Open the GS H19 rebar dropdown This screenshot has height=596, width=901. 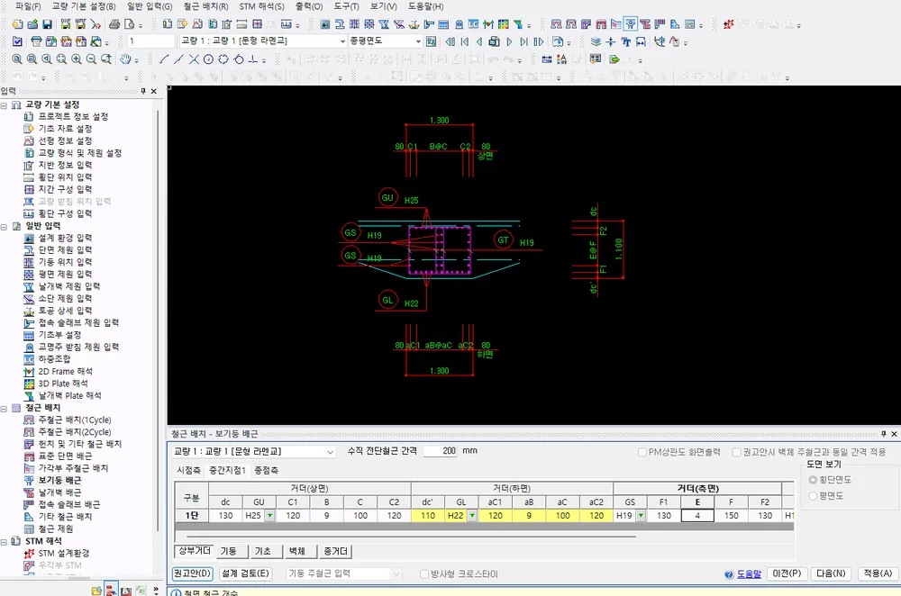641,516
